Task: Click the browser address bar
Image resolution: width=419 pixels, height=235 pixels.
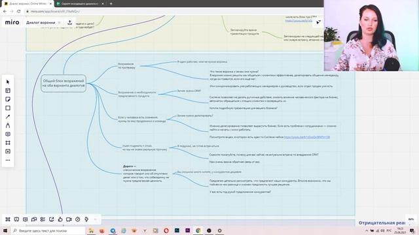Action: point(173,11)
